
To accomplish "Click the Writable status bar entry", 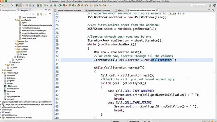I will pyautogui.click(x=116, y=121).
